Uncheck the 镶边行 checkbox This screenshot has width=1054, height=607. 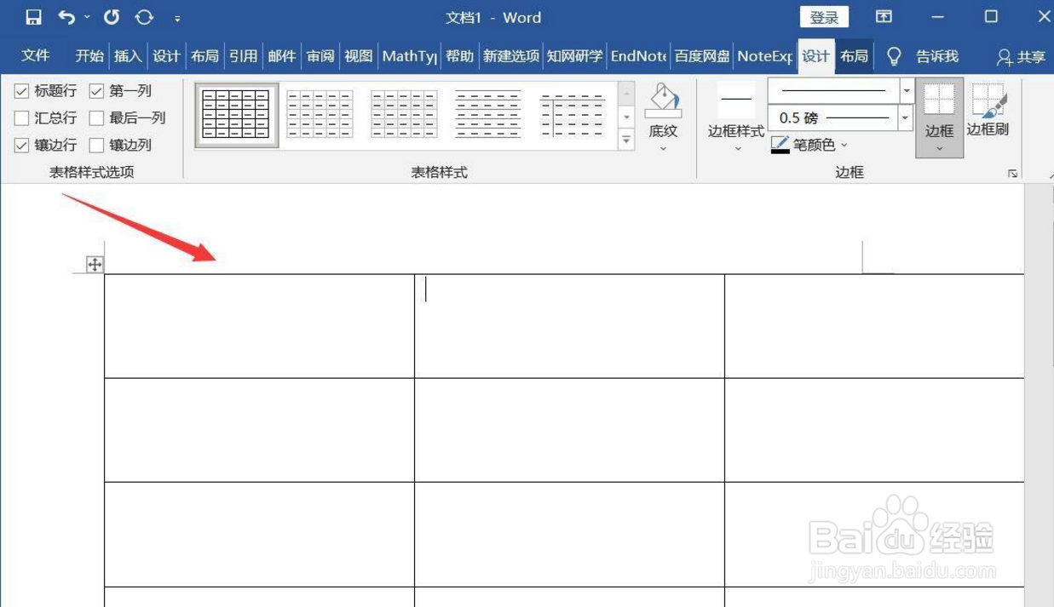[x=22, y=145]
